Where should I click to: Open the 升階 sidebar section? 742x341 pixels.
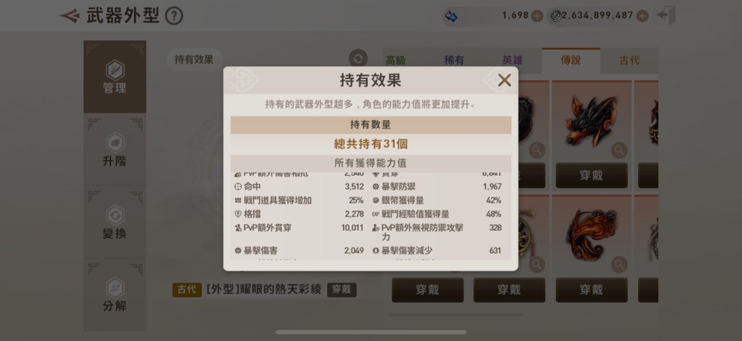115,150
